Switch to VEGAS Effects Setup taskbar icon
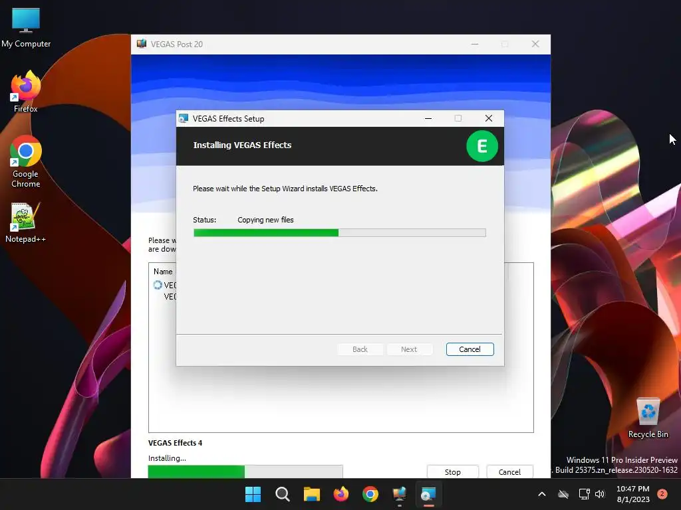 click(x=429, y=494)
